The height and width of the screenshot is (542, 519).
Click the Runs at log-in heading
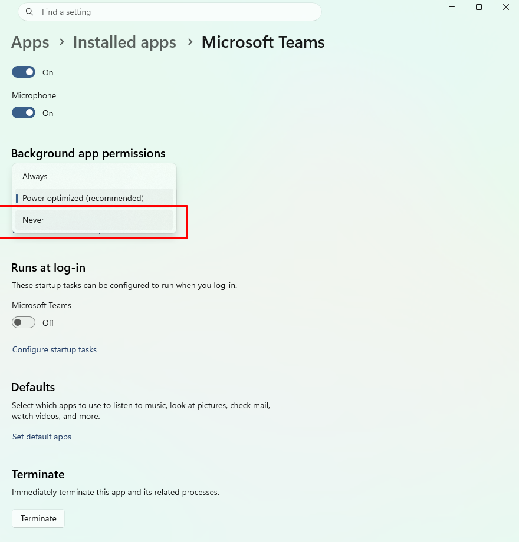tap(48, 268)
